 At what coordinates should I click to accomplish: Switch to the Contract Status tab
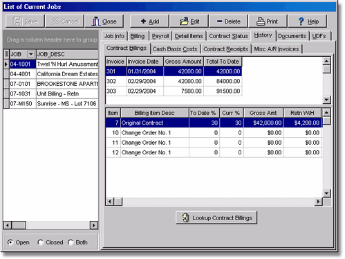(x=229, y=36)
